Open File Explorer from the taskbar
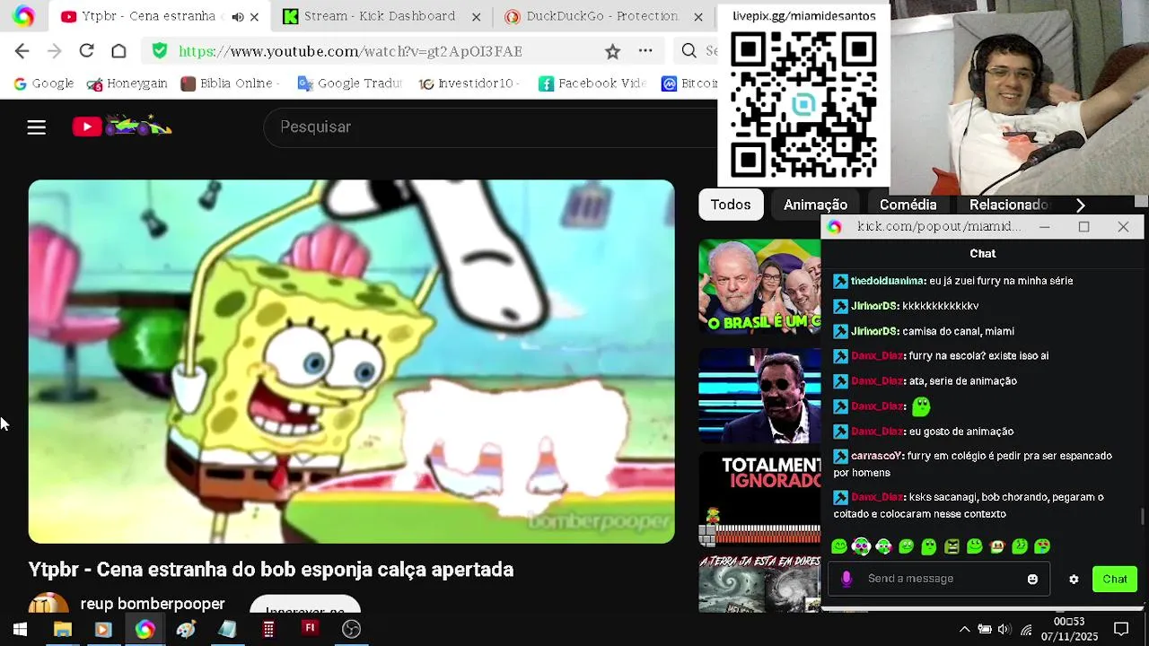 tap(62, 629)
